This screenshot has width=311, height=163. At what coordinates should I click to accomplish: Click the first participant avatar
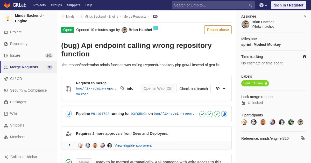click(x=244, y=122)
